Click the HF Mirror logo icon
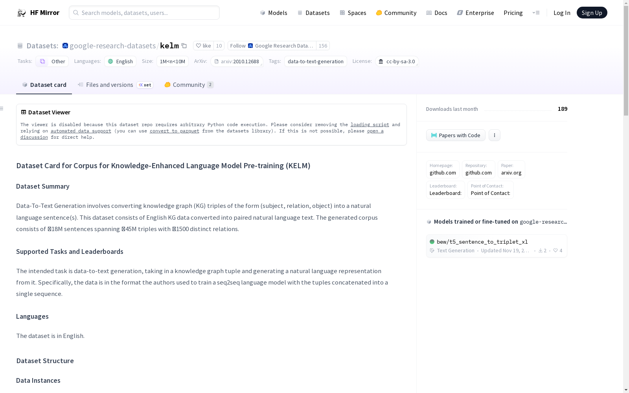This screenshot has width=629, height=393. pos(22,13)
